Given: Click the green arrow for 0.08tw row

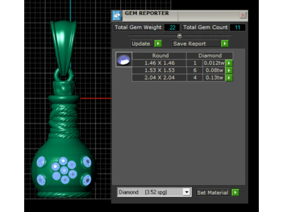Looking at the screenshot, I should point(229,70).
